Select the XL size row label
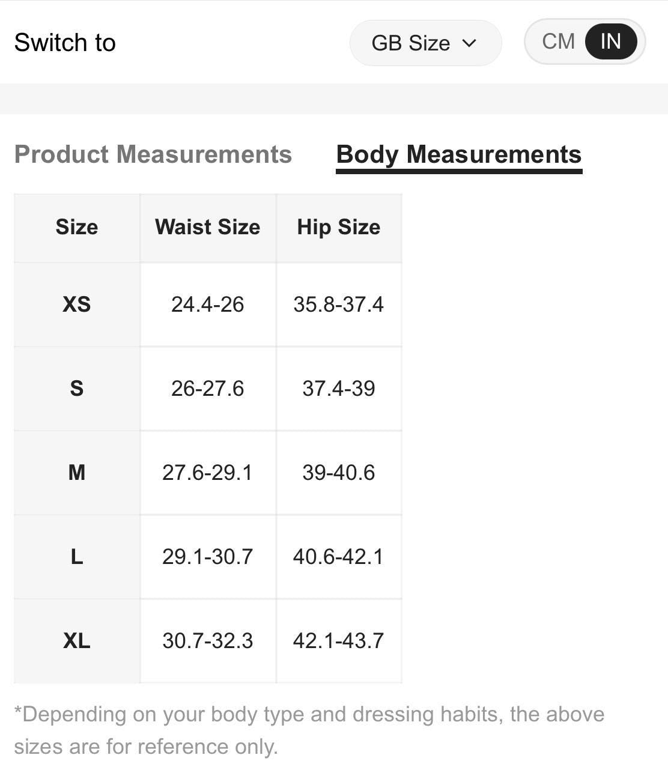The width and height of the screenshot is (668, 770). click(77, 641)
